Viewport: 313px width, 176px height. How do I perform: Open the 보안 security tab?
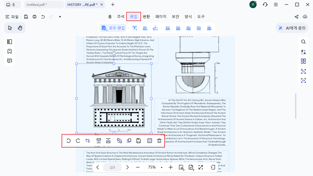coord(175,16)
